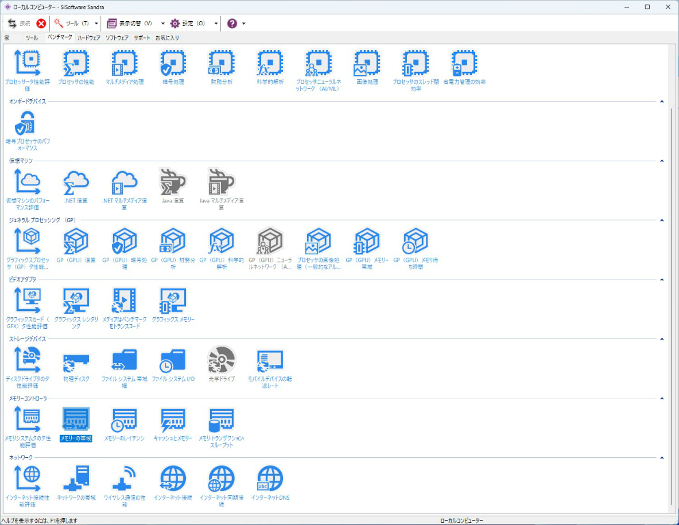Collapse the ネットワーク section
Viewport: 679px width, 525px height.
pos(662,457)
